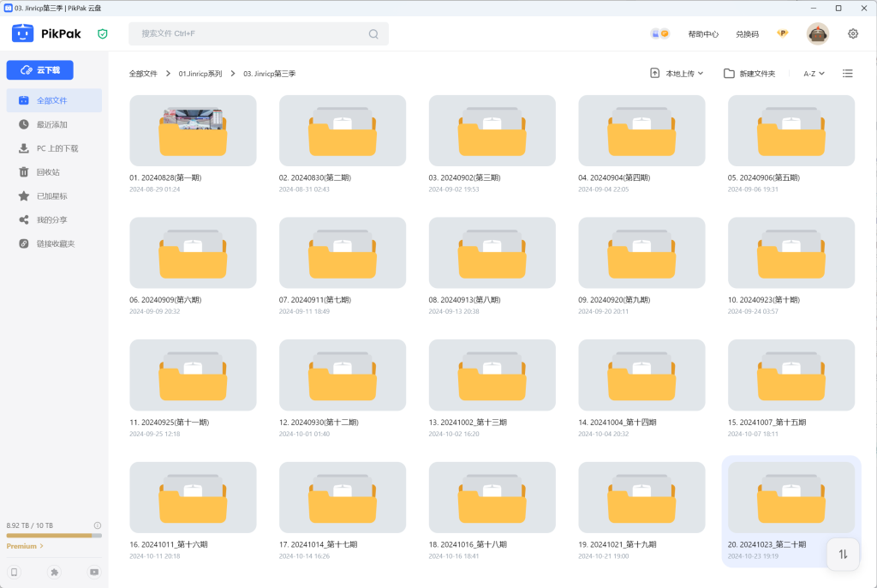Switch to list view layout

pyautogui.click(x=847, y=73)
